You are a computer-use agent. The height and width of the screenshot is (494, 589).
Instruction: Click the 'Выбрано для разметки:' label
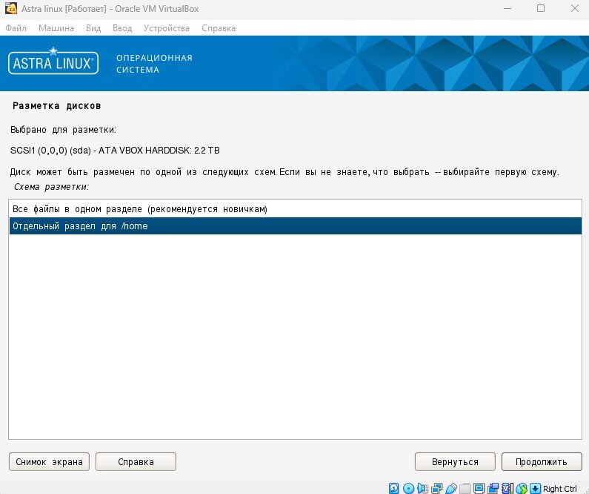tap(63, 130)
